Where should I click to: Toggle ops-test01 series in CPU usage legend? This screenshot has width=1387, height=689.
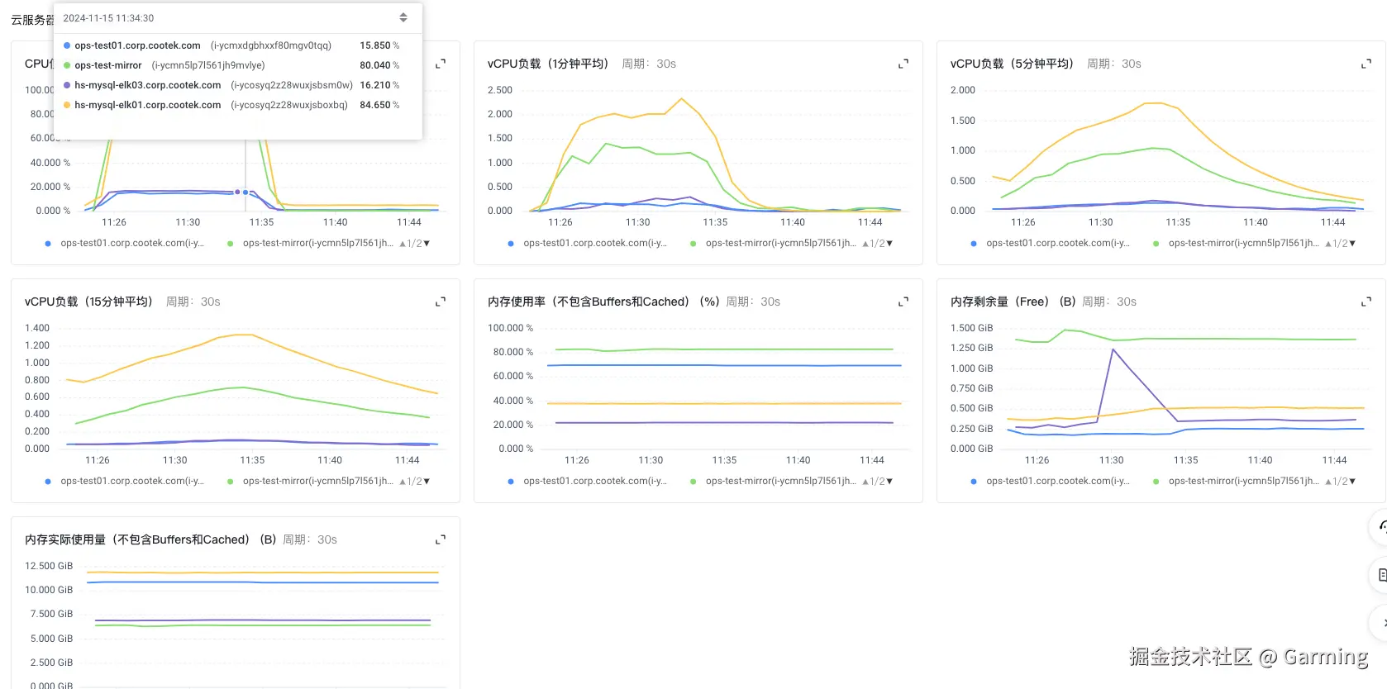point(125,243)
